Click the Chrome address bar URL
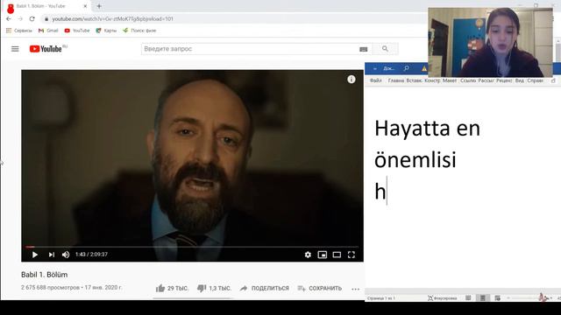561x315 pixels. (x=113, y=19)
